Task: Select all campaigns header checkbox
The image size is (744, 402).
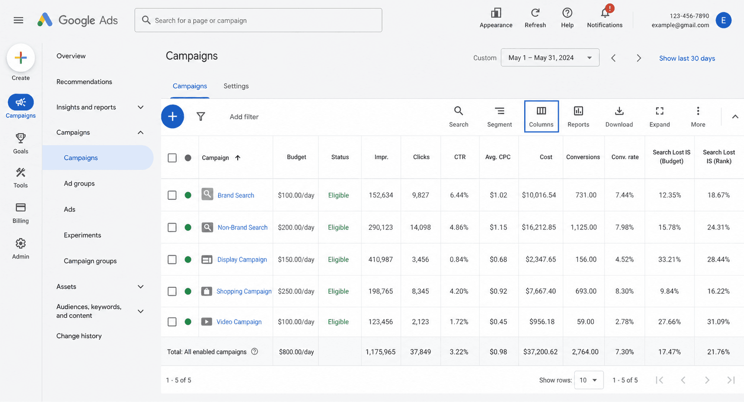Action: pyautogui.click(x=172, y=157)
